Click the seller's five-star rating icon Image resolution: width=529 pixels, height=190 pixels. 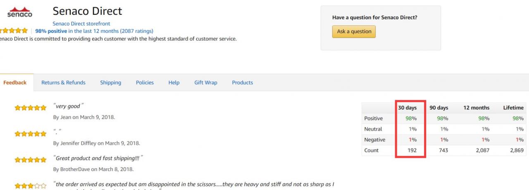tap(14, 31)
